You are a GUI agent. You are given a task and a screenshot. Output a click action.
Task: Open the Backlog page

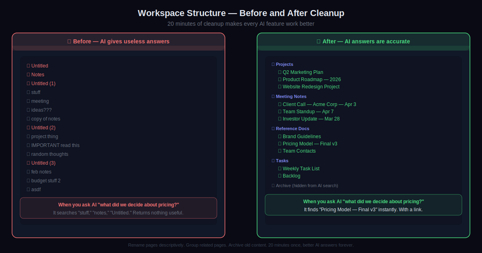click(291, 176)
